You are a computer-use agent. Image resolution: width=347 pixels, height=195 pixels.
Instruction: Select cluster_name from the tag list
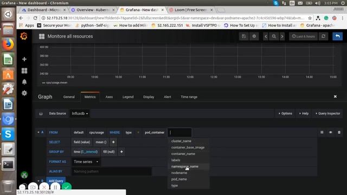[x=189, y=141]
